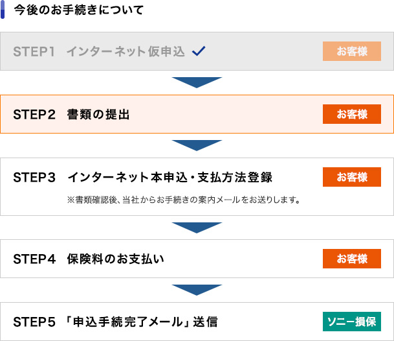Click the blue checkmark beside STEP1
Screen dimensions: 394x341
click(x=199, y=51)
